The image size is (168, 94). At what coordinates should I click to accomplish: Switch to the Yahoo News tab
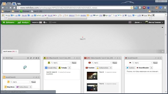click(22, 87)
